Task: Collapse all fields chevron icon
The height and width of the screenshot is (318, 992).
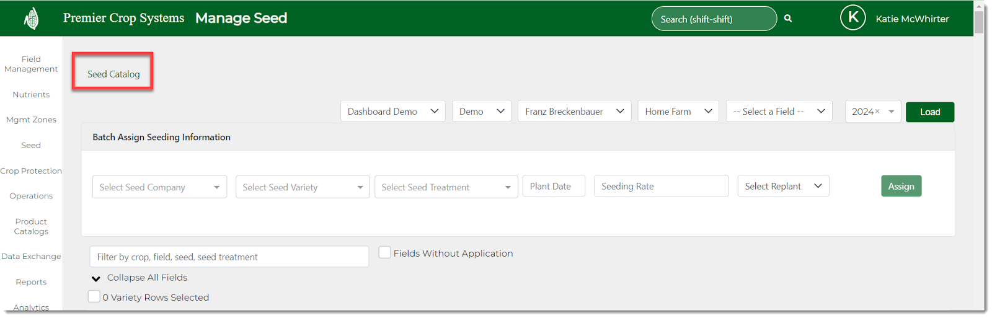Action: 96,278
